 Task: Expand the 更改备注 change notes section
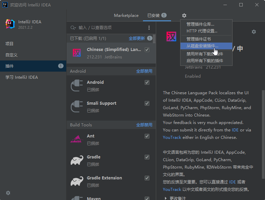[x=166, y=198]
